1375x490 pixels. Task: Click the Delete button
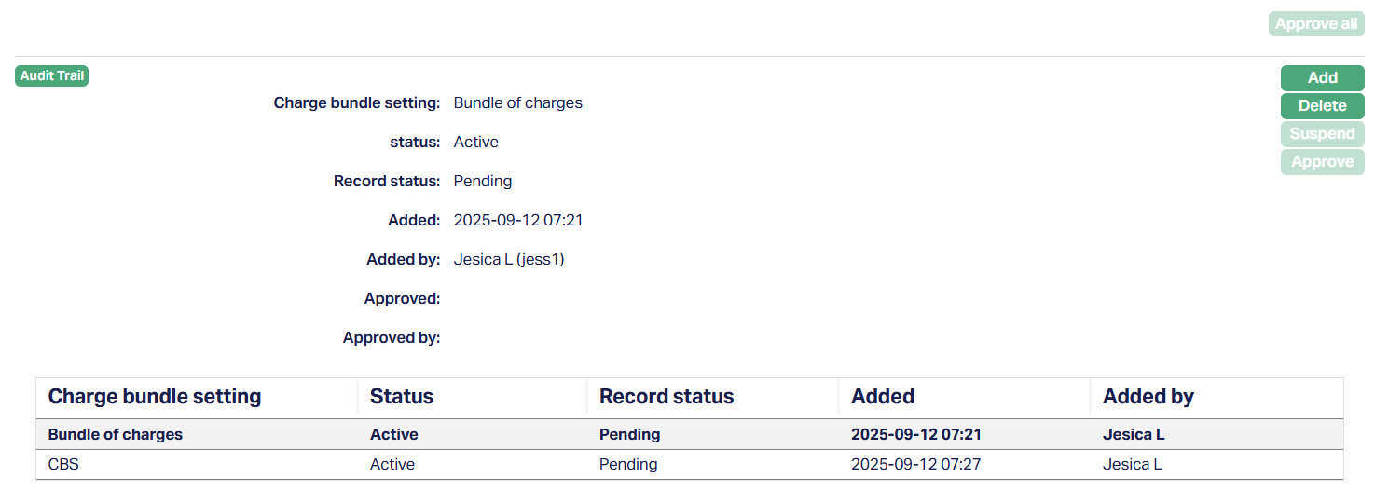click(x=1322, y=106)
